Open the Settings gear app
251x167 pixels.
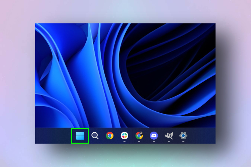tap(183, 136)
